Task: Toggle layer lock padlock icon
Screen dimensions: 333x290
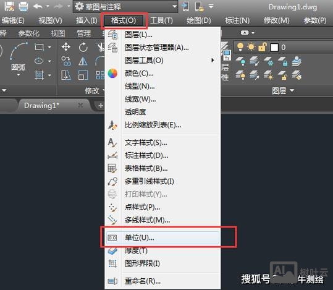Action: (x=263, y=47)
